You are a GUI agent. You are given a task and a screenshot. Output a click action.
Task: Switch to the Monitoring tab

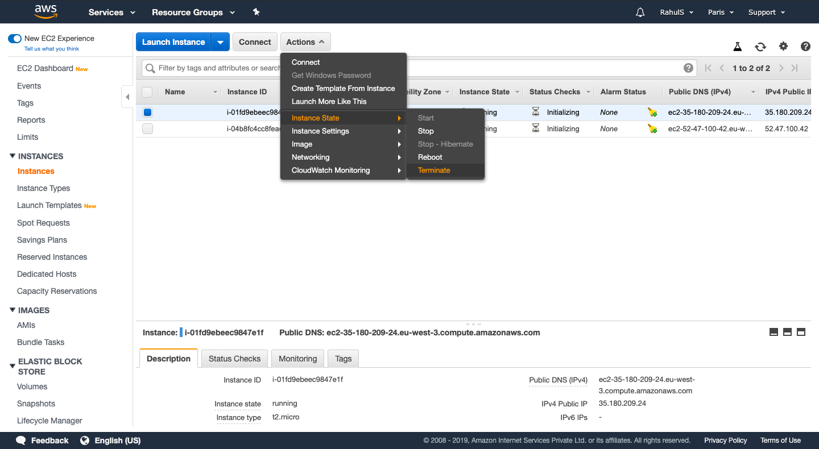pyautogui.click(x=297, y=358)
